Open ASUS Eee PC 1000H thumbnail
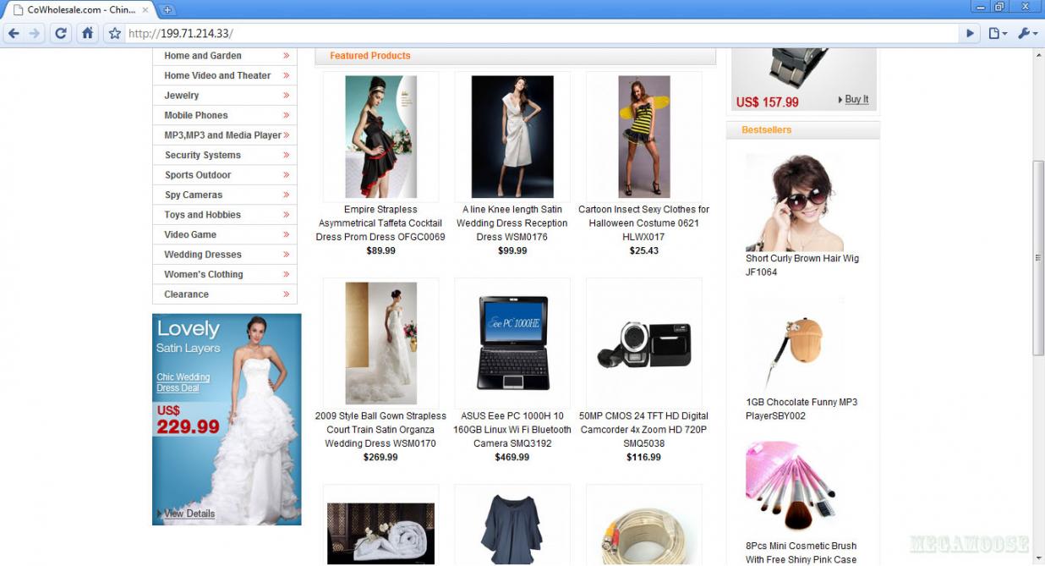The width and height of the screenshot is (1045, 566). [512, 343]
